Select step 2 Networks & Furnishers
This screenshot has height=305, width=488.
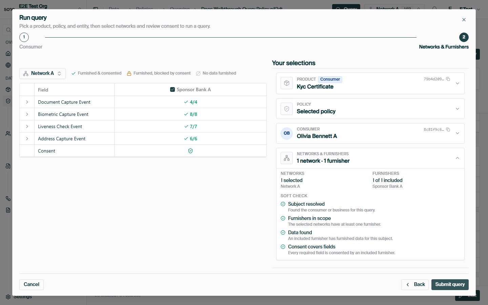click(x=464, y=37)
